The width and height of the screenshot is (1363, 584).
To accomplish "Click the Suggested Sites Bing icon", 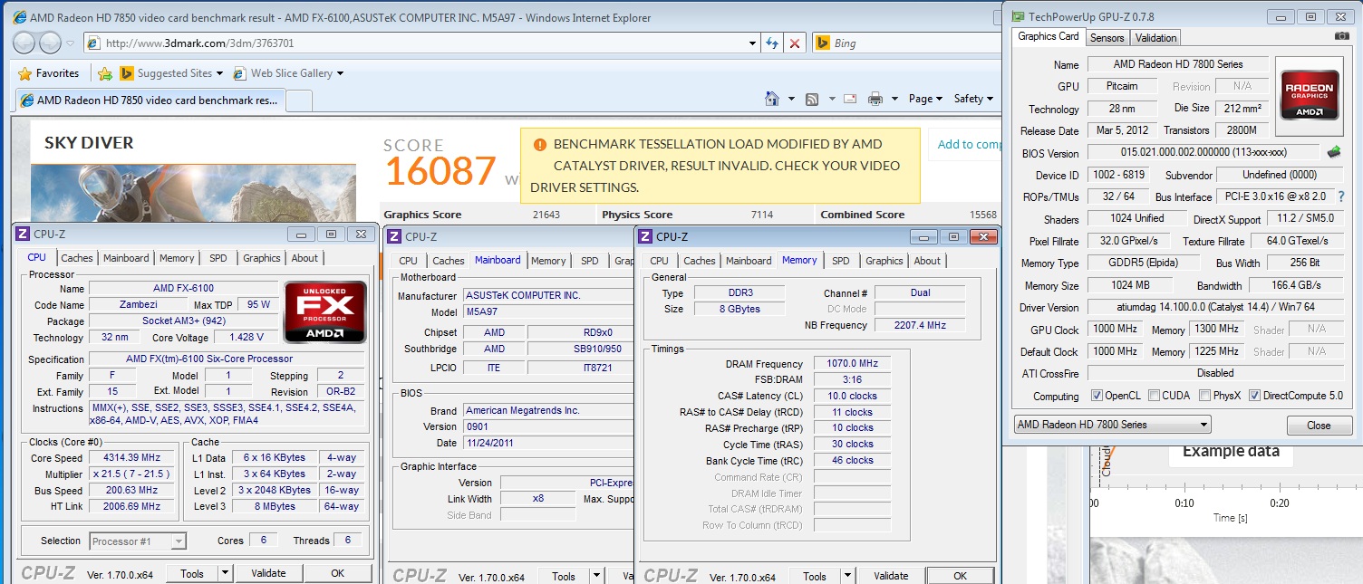I will pos(128,73).
